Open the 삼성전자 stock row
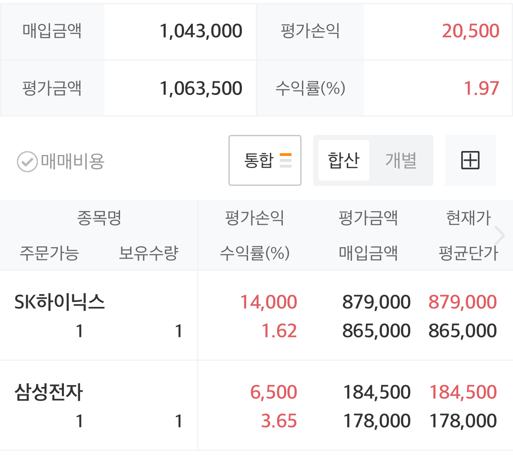513x457 pixels. coord(49,392)
